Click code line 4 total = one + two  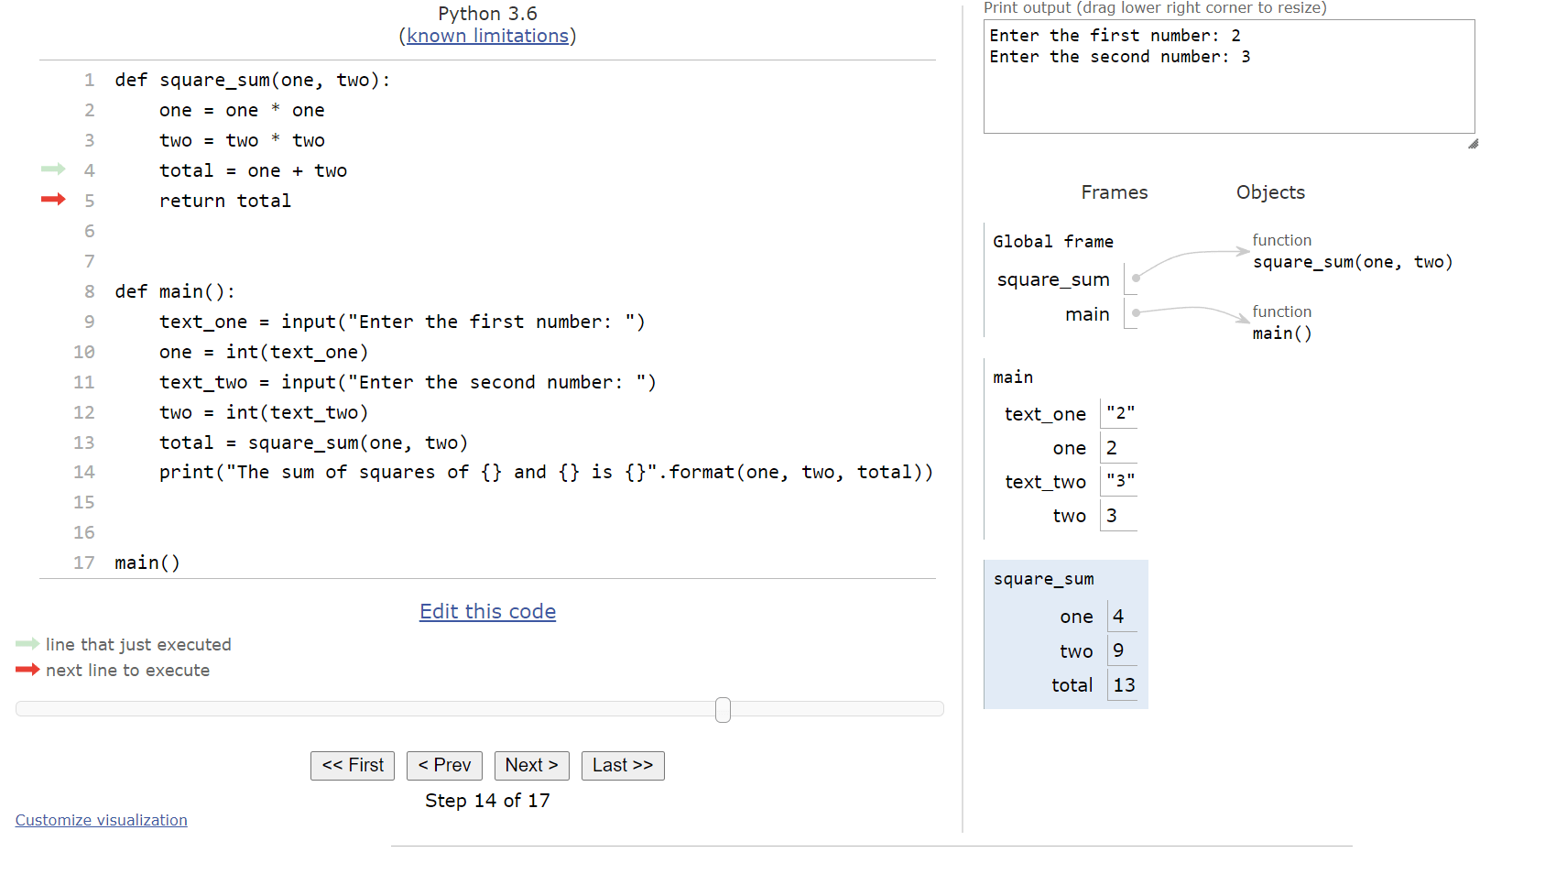click(x=253, y=170)
